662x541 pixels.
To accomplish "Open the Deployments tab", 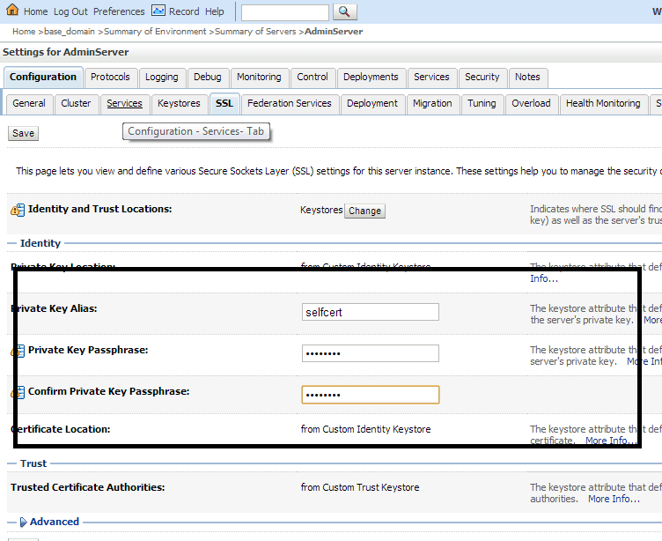I will coord(371,77).
